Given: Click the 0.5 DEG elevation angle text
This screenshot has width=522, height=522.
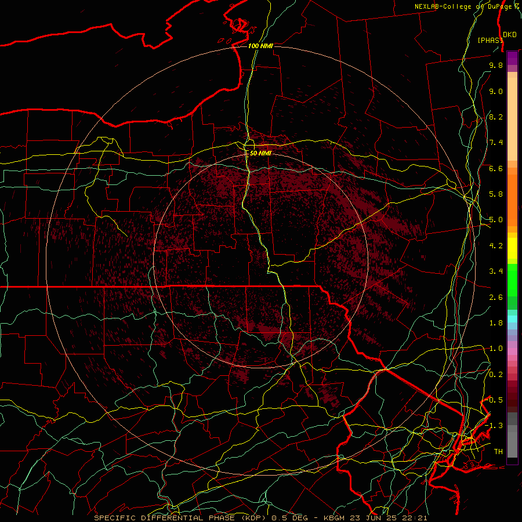Looking at the screenshot, I should pos(291,518).
